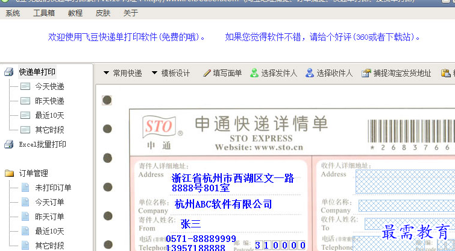Click the document icon beside 其它时段 under 订单管理
455x251 pixels.
coord(25,246)
